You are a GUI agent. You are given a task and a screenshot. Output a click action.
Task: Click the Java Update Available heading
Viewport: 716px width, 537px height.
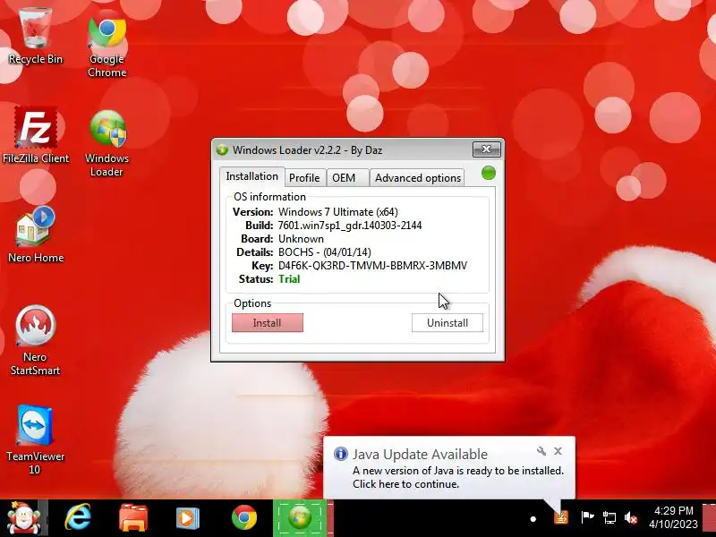(420, 455)
